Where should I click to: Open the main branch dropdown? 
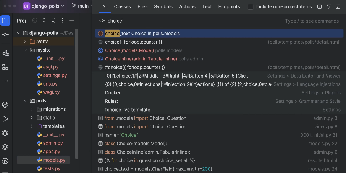click(x=82, y=6)
